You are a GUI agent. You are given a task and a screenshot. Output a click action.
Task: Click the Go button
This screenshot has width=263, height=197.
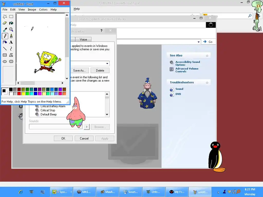pos(208,42)
